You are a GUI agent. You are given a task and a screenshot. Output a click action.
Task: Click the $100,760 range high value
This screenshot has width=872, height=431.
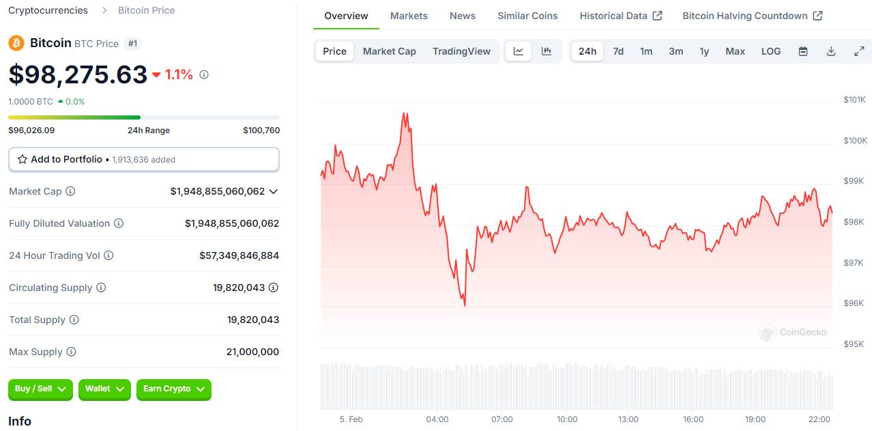[261, 130]
